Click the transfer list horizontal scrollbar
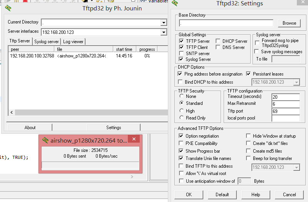 [x=91, y=112]
